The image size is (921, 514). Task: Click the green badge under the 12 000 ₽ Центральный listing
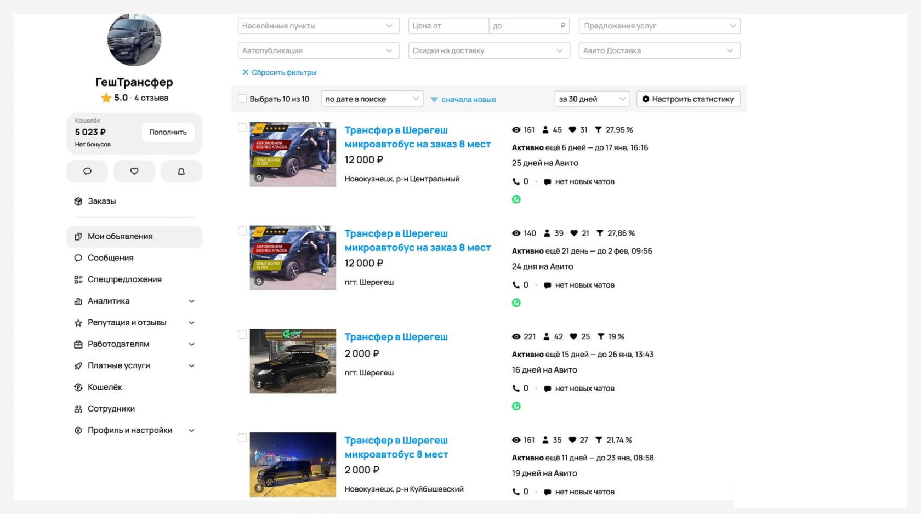click(516, 199)
